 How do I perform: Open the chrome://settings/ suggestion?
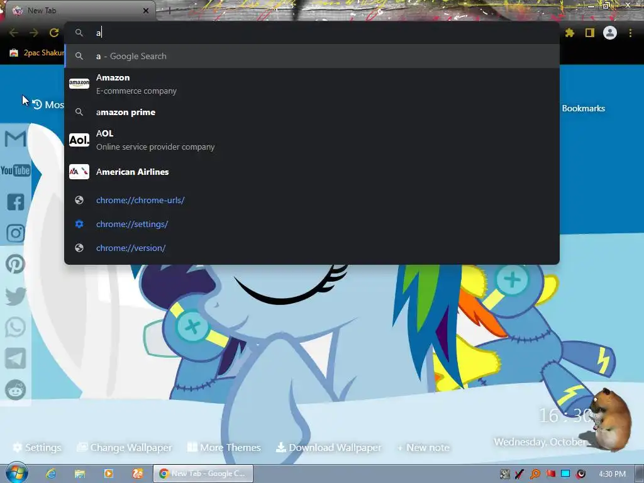coord(312,224)
